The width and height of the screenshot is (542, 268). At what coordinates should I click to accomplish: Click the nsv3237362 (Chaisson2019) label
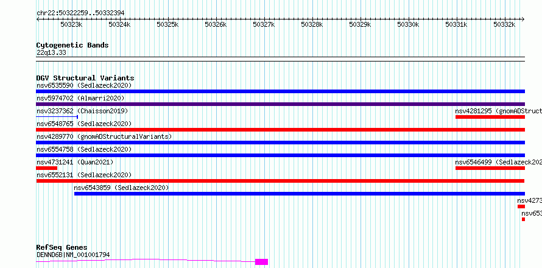(82, 111)
